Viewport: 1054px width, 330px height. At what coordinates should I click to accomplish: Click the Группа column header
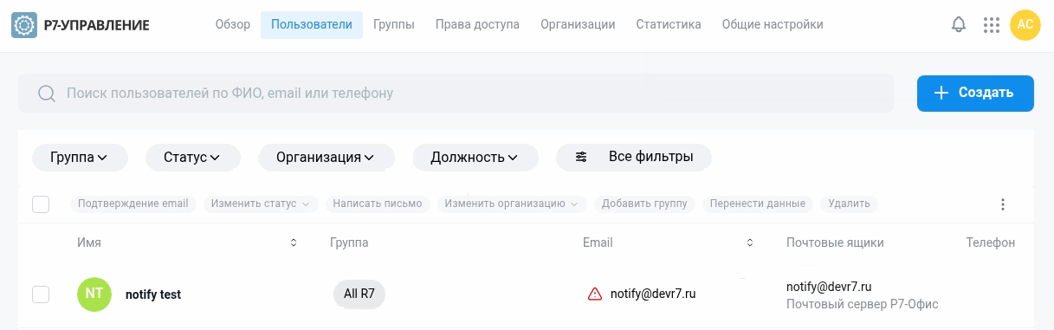click(349, 243)
